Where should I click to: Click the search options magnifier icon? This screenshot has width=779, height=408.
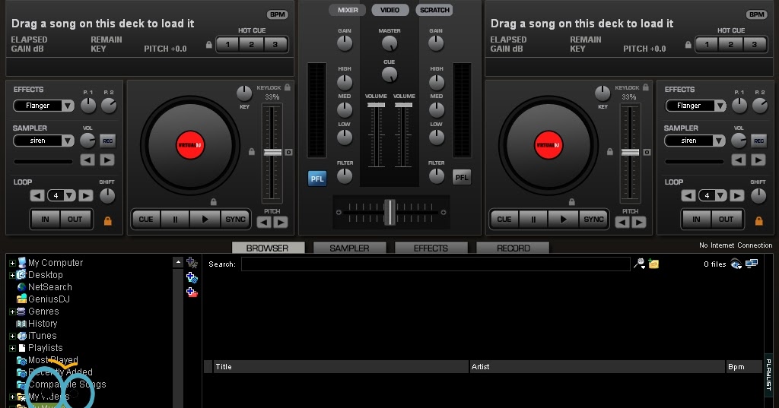[x=639, y=264]
